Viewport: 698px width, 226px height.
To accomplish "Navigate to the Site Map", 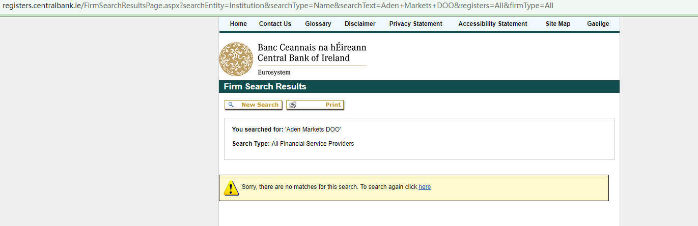I will pyautogui.click(x=558, y=24).
